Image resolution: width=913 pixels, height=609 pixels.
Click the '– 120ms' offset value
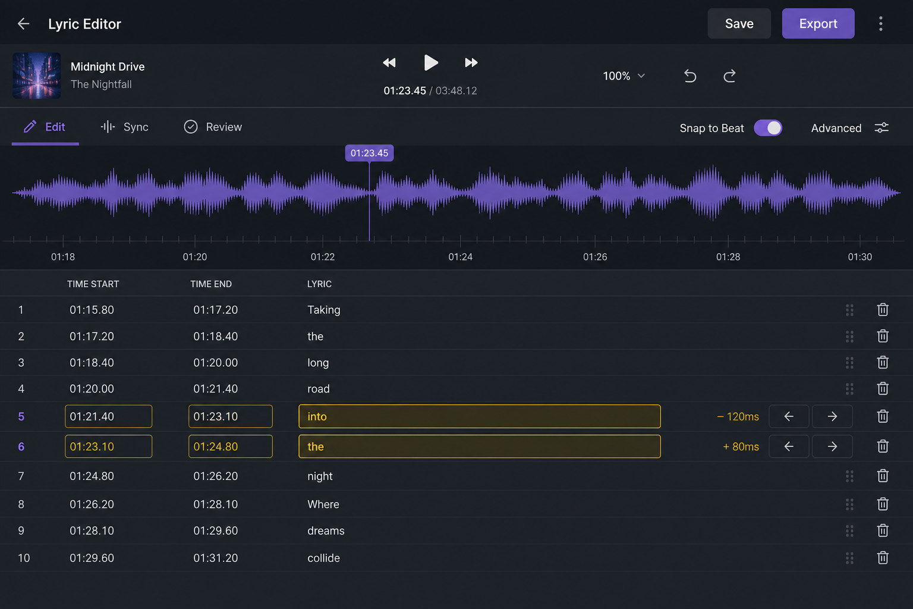[738, 416]
